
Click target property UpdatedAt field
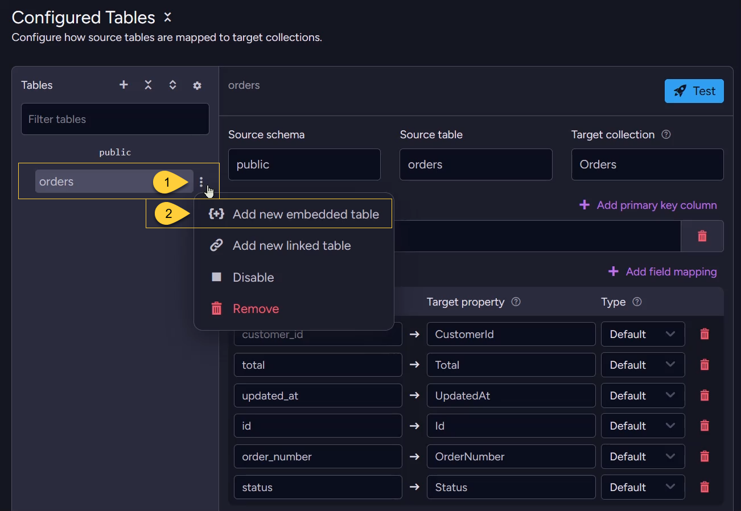coord(511,395)
